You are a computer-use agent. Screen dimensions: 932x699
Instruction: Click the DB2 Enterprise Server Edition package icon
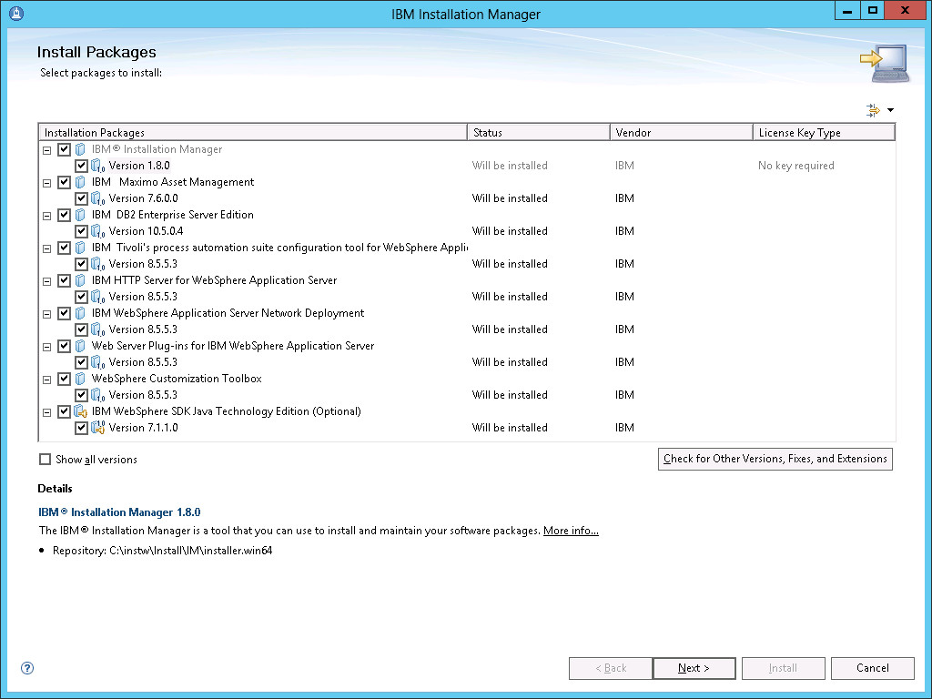point(80,215)
